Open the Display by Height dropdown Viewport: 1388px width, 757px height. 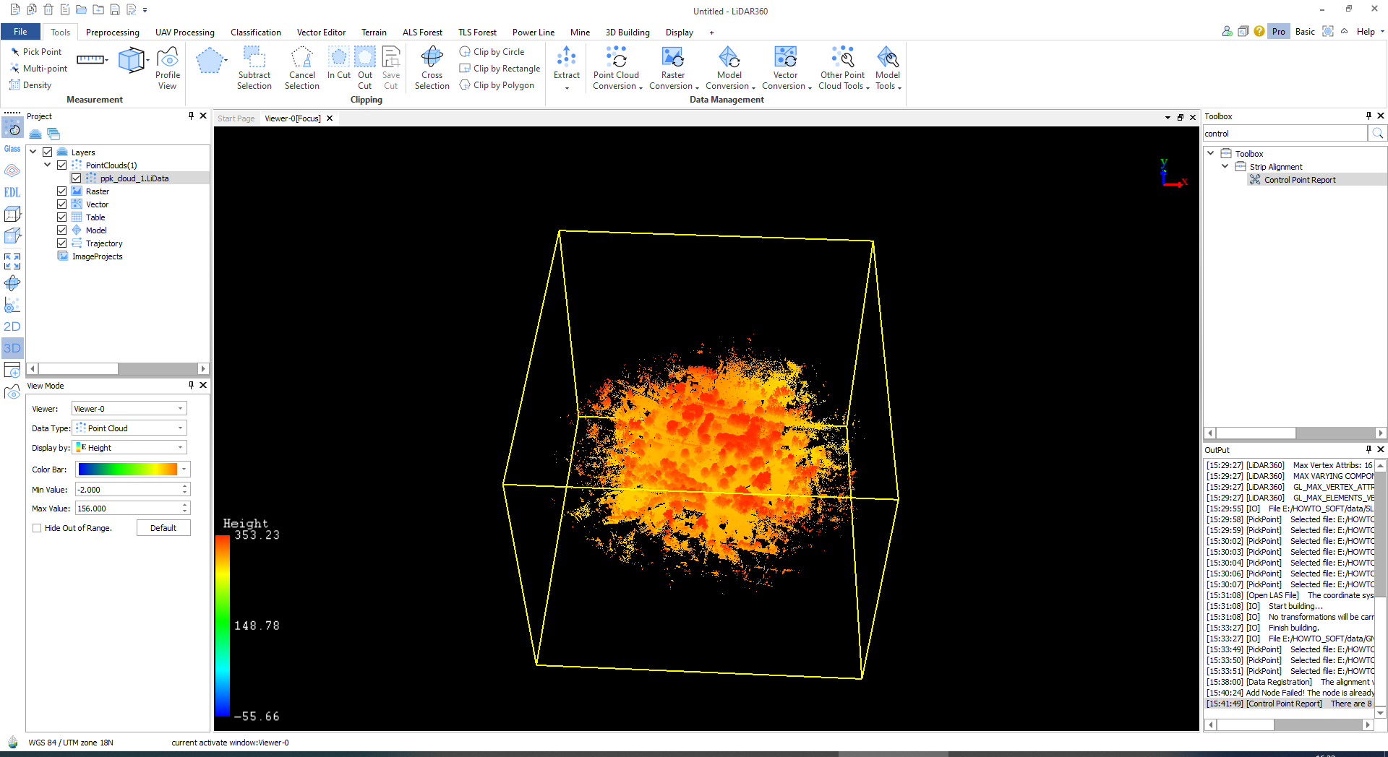coord(129,448)
